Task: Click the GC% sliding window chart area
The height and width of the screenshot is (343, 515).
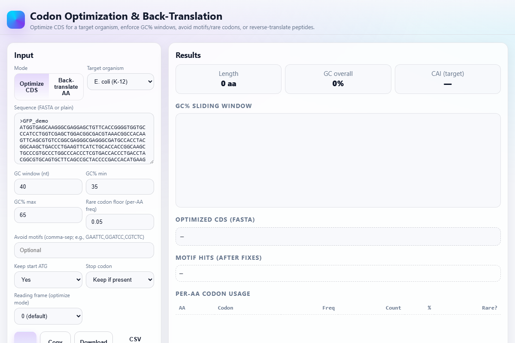Action: [338, 160]
